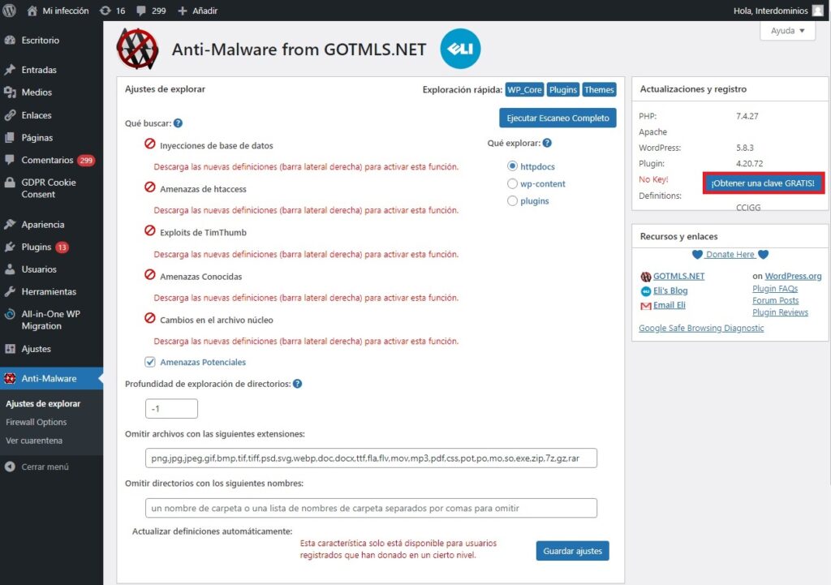831x585 pixels.
Task: Click the blue ELI round logo
Action: [x=460, y=49]
